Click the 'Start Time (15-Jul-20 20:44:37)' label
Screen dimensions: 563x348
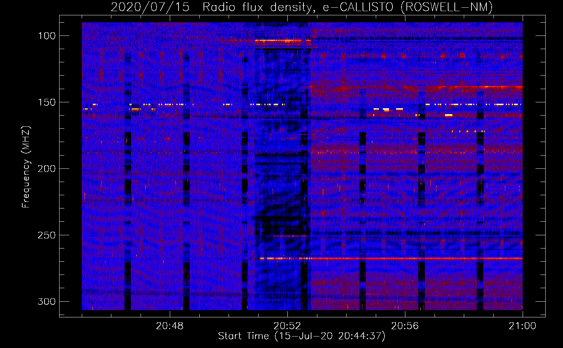point(302,336)
